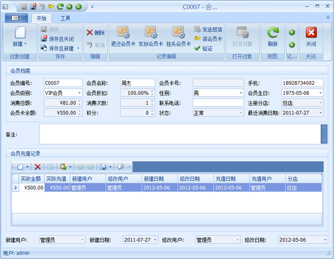The image size is (334, 259).
Task: Click the 充值日期 column header
Action: click(x=232, y=179)
